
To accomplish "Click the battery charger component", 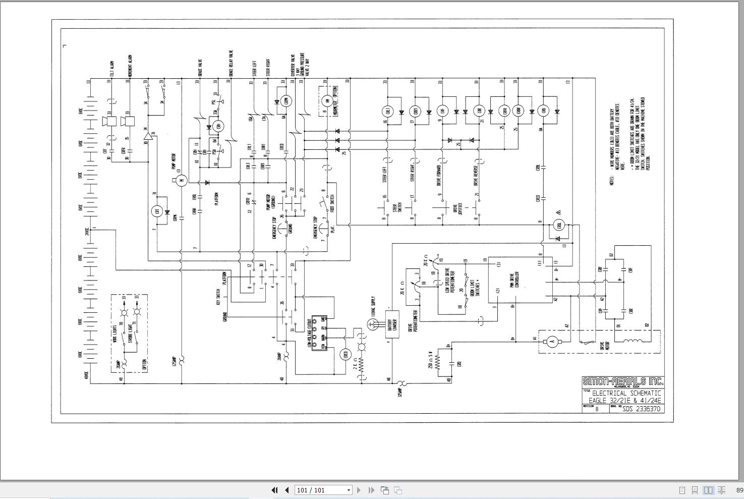I will (x=392, y=323).
